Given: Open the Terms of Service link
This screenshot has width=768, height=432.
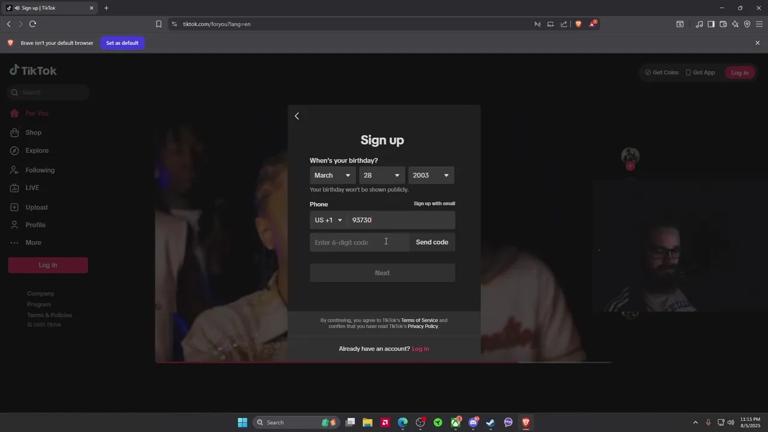Looking at the screenshot, I should tap(419, 320).
